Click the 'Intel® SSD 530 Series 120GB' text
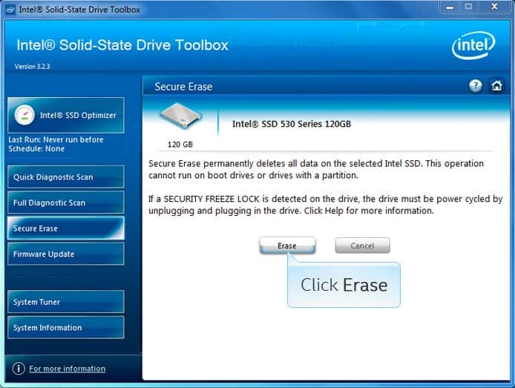The image size is (515, 388). click(292, 124)
